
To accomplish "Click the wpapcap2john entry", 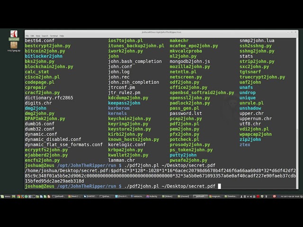I will 256,134.
